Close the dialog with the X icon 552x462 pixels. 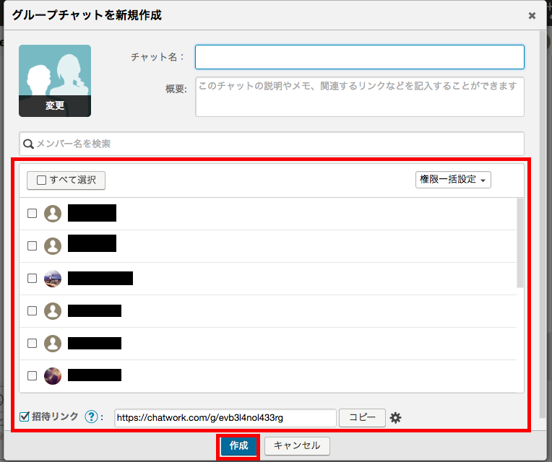coord(532,15)
